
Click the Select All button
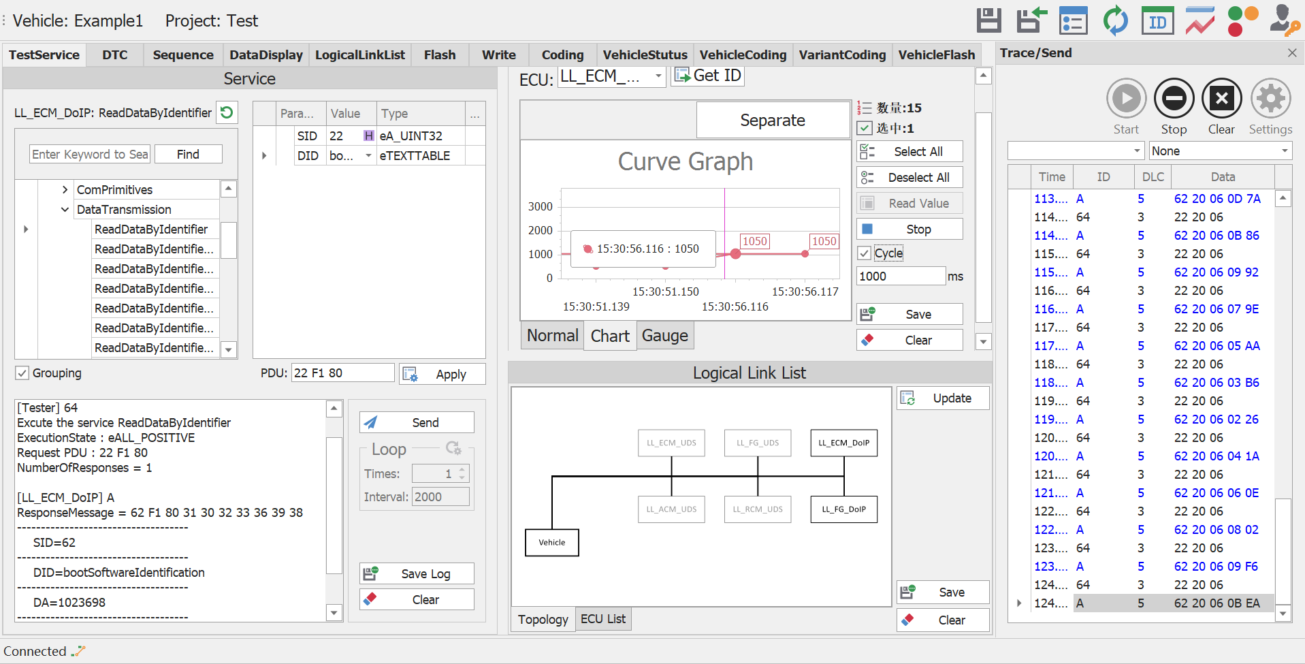909,151
